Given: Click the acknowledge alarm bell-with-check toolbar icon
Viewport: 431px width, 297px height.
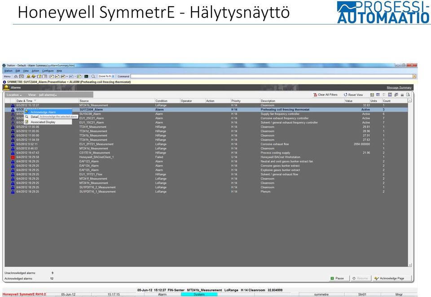Looking at the screenshot, I should [34, 76].
